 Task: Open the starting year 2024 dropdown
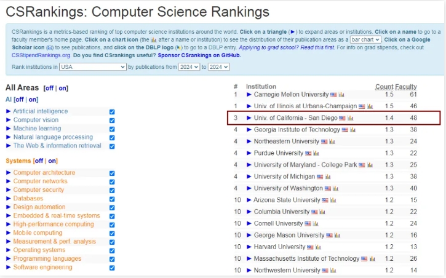point(189,67)
